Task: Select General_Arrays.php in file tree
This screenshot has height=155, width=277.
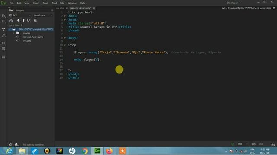Action: [33, 37]
